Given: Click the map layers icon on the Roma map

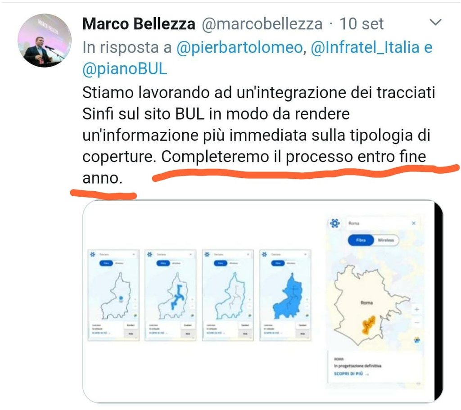Looking at the screenshot, I should 417,340.
